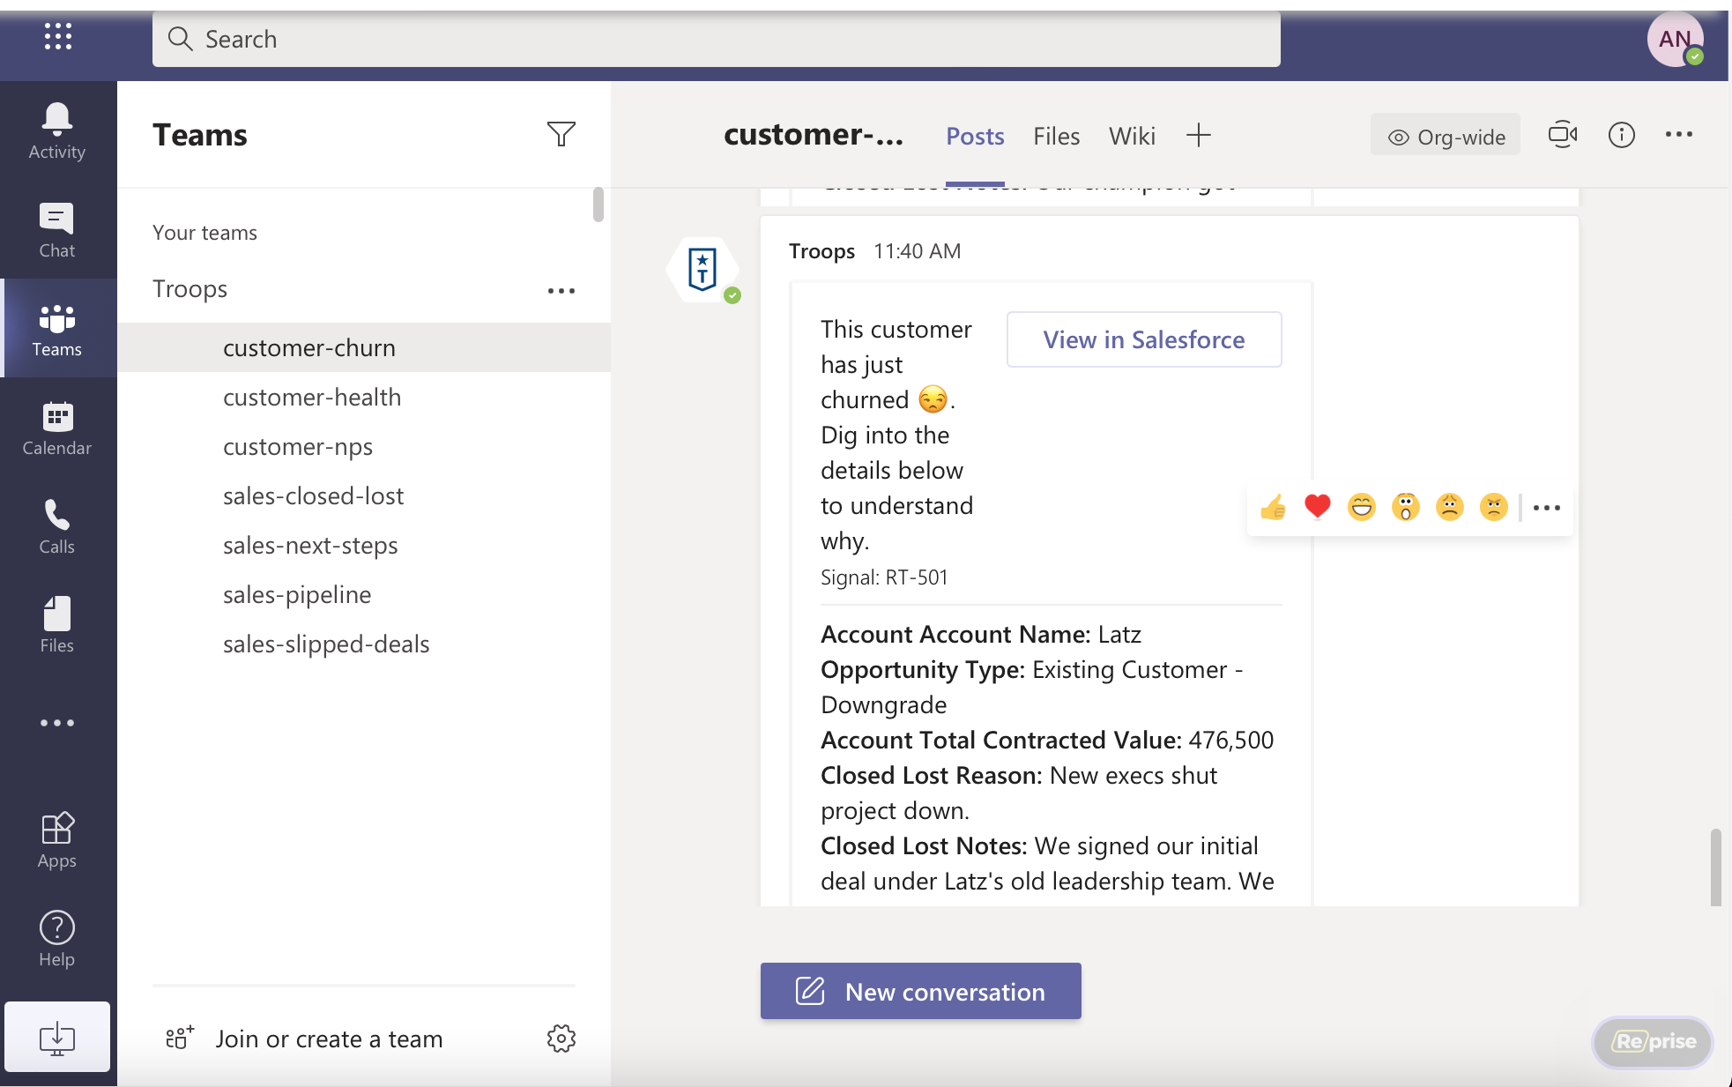React with sad emoji
The image size is (1732, 1087).
tap(1450, 508)
